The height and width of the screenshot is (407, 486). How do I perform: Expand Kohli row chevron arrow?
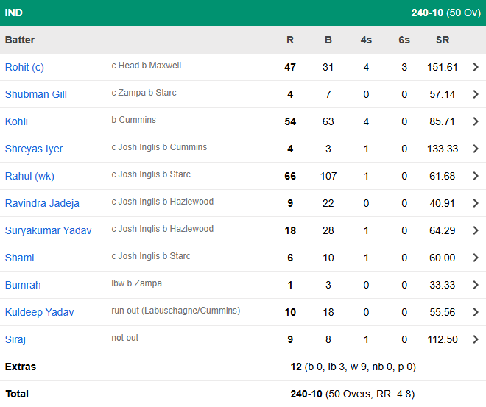(476, 121)
